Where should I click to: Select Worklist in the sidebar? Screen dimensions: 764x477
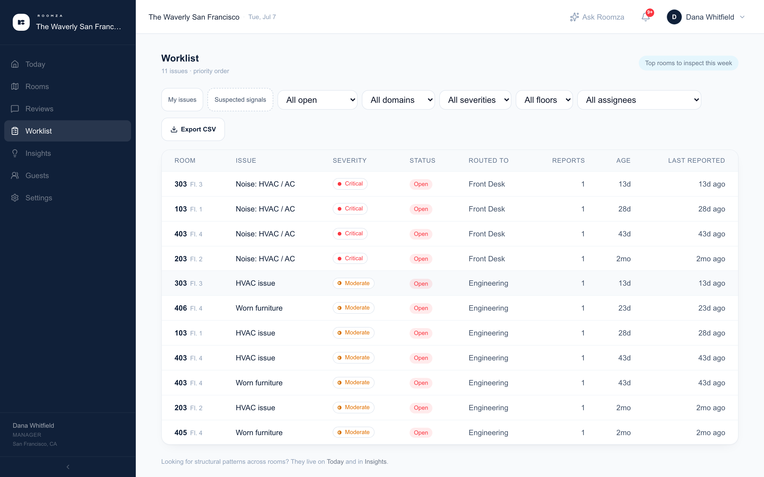point(68,131)
